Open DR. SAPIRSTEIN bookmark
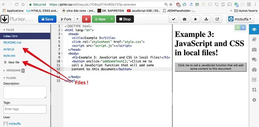Screen dimensions: 259x127 (x=111, y=11)
